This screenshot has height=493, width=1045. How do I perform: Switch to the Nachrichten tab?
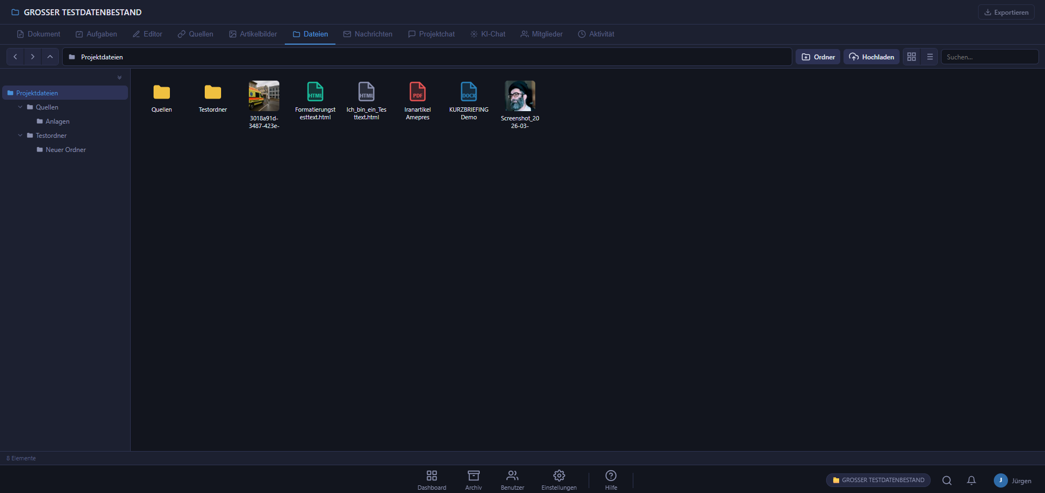coord(368,34)
